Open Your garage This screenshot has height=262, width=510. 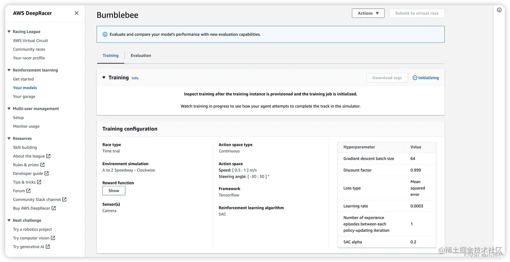[x=24, y=97]
